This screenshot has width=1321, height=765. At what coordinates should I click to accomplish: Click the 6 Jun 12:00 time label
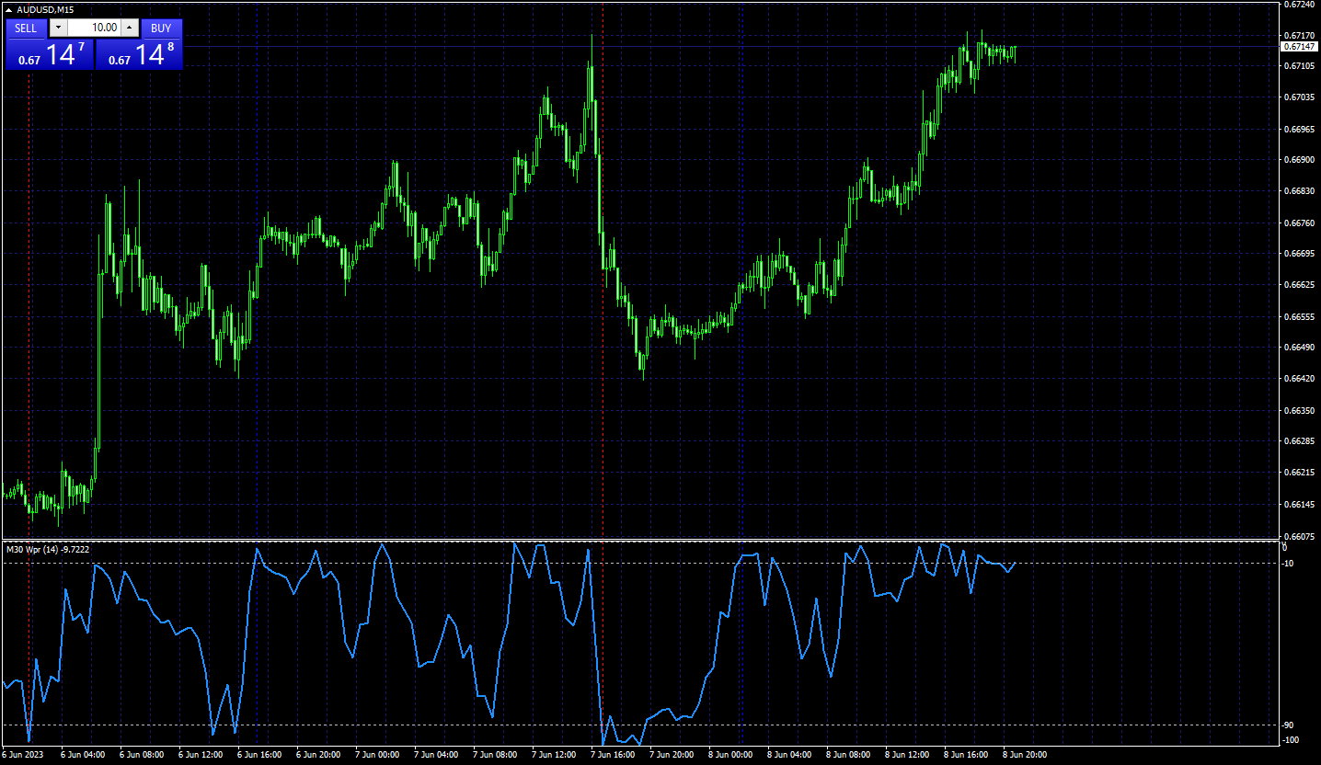point(201,755)
